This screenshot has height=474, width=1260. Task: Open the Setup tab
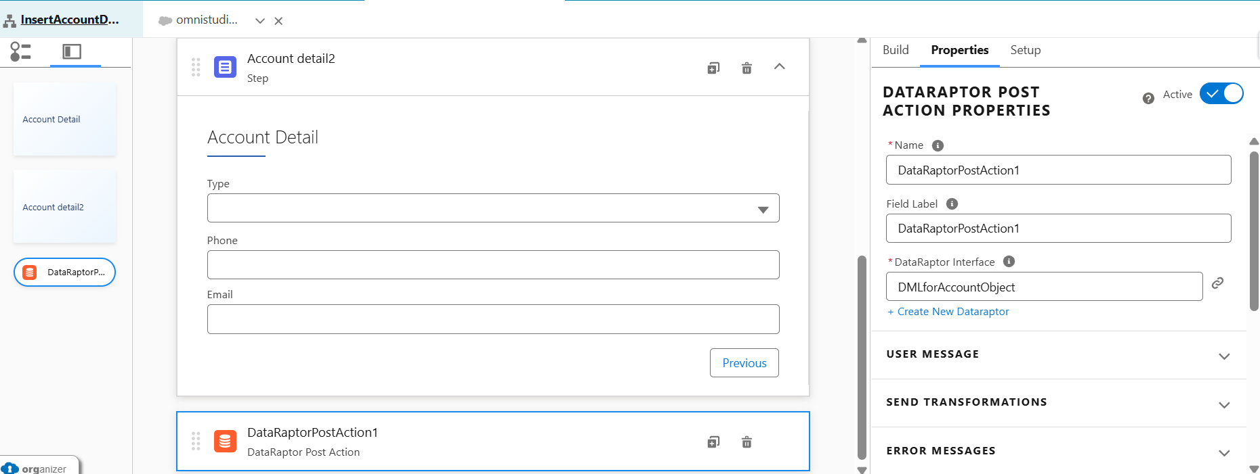[1025, 50]
